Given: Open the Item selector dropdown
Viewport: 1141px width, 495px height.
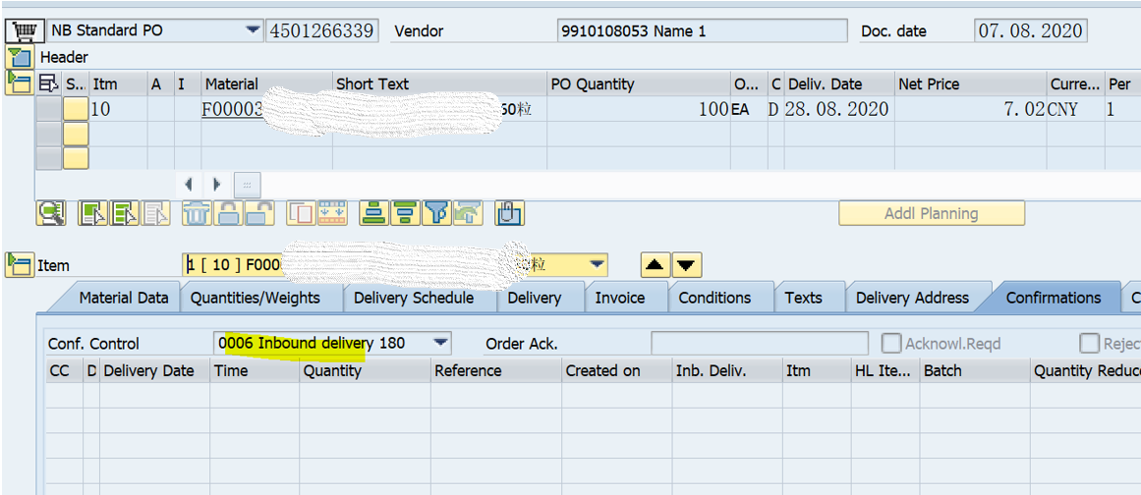Looking at the screenshot, I should (597, 264).
